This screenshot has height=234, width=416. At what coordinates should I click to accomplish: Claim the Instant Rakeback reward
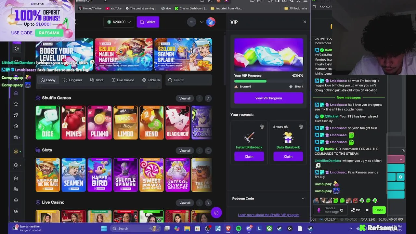(x=249, y=157)
